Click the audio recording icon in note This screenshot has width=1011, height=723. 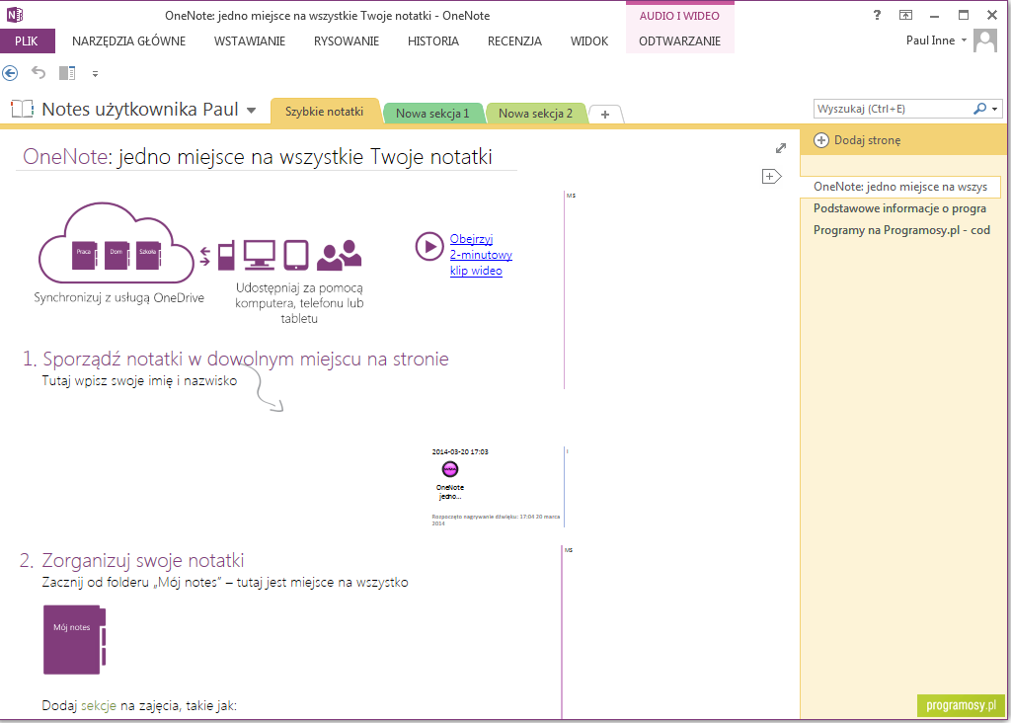pyautogui.click(x=450, y=469)
